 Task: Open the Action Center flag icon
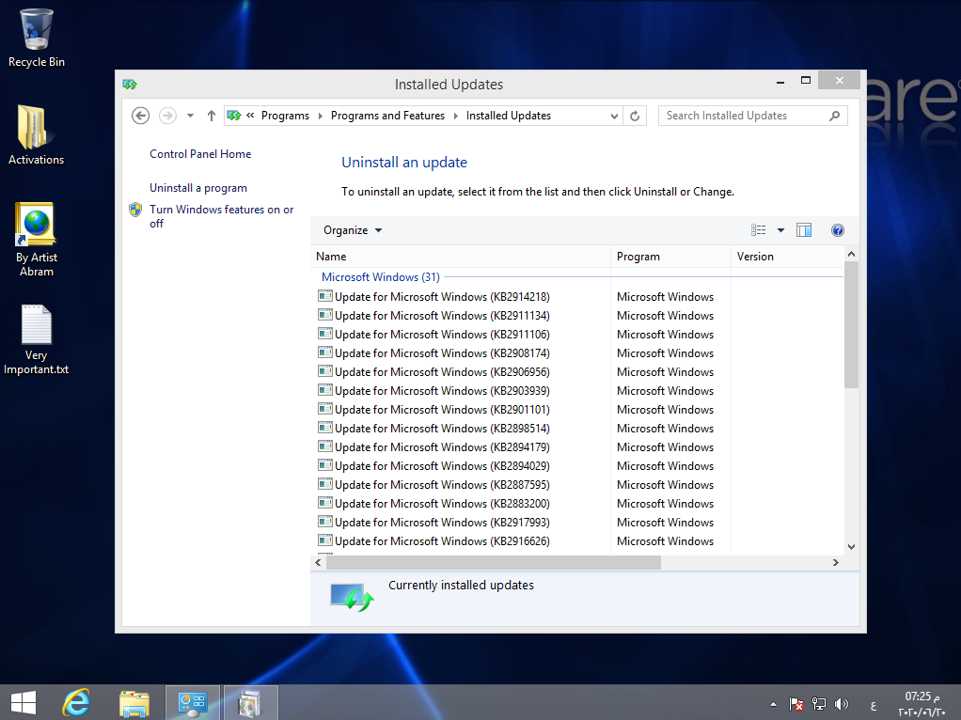click(796, 704)
